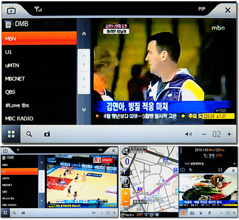Lower volume with minus, small U1 Sports screen
239x220 pixels.
click(x=102, y=213)
